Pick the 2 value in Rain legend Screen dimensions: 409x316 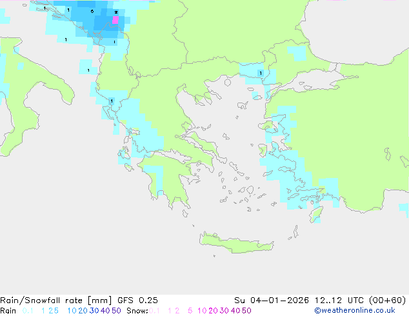[x=50, y=311]
